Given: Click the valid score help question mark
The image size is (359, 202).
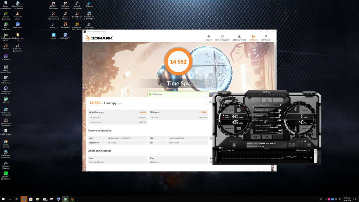Looking at the screenshot, I should pos(206,95).
